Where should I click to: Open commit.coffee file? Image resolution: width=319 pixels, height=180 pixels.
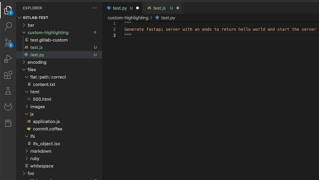point(47,129)
